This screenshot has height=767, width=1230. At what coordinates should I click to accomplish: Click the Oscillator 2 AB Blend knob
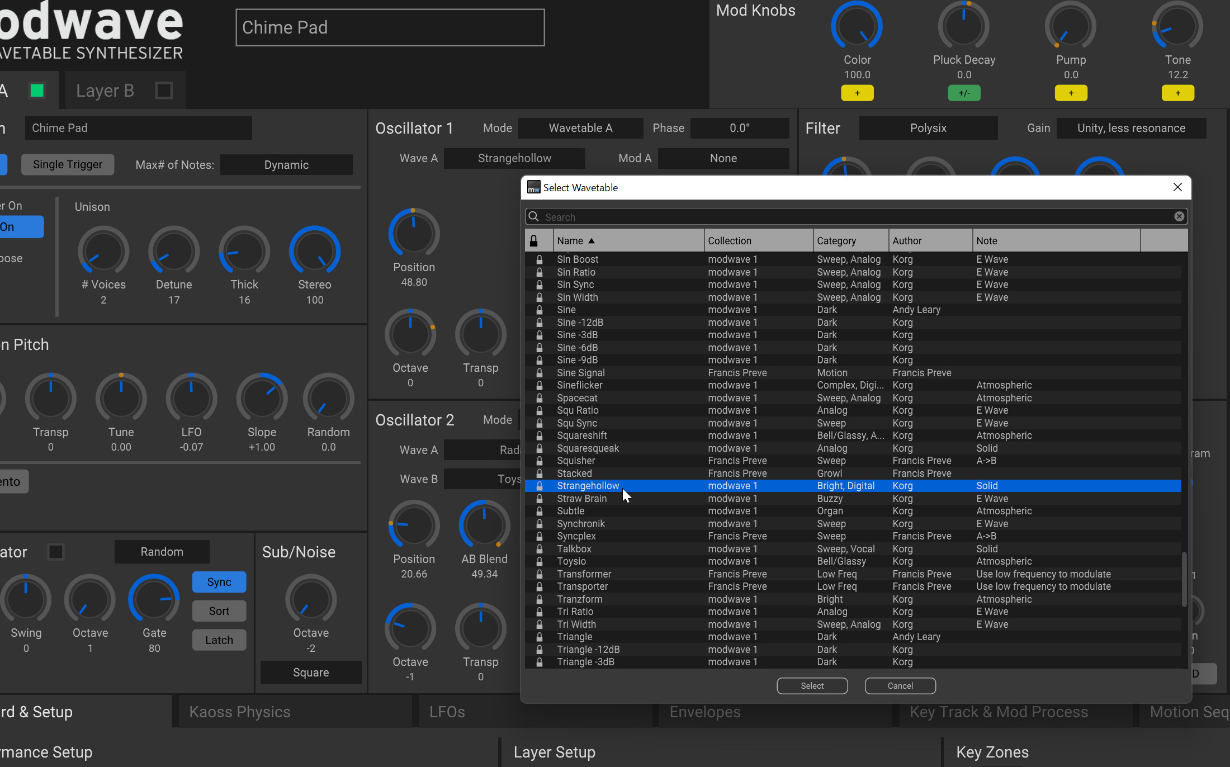pyautogui.click(x=484, y=525)
